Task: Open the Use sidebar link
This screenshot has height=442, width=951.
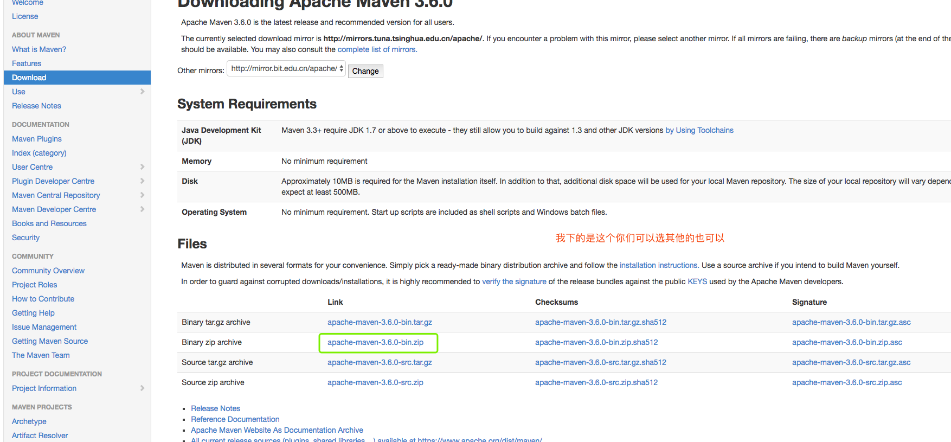Action: tap(18, 92)
